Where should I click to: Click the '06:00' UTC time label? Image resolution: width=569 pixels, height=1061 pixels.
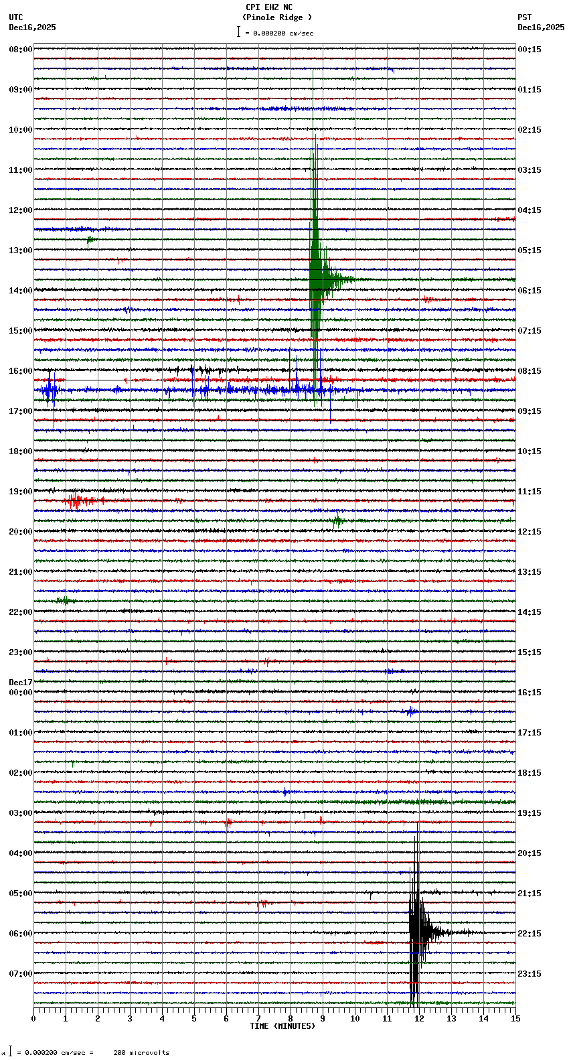tap(21, 934)
